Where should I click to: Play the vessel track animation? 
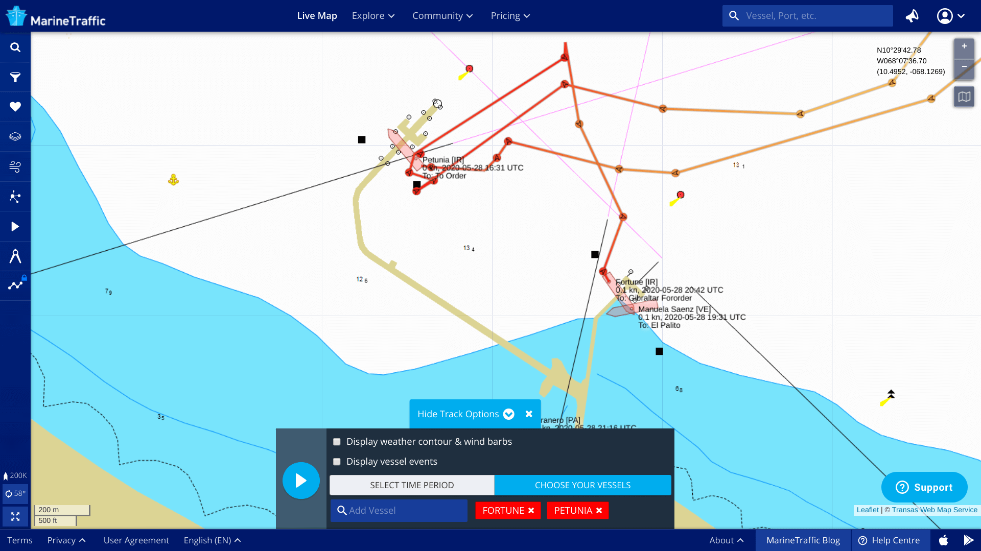click(x=301, y=481)
